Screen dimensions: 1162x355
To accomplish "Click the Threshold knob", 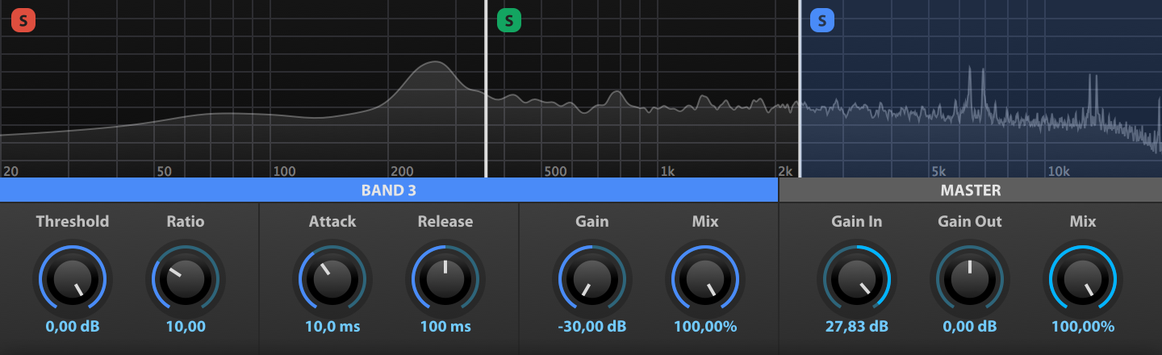I will coord(73,279).
